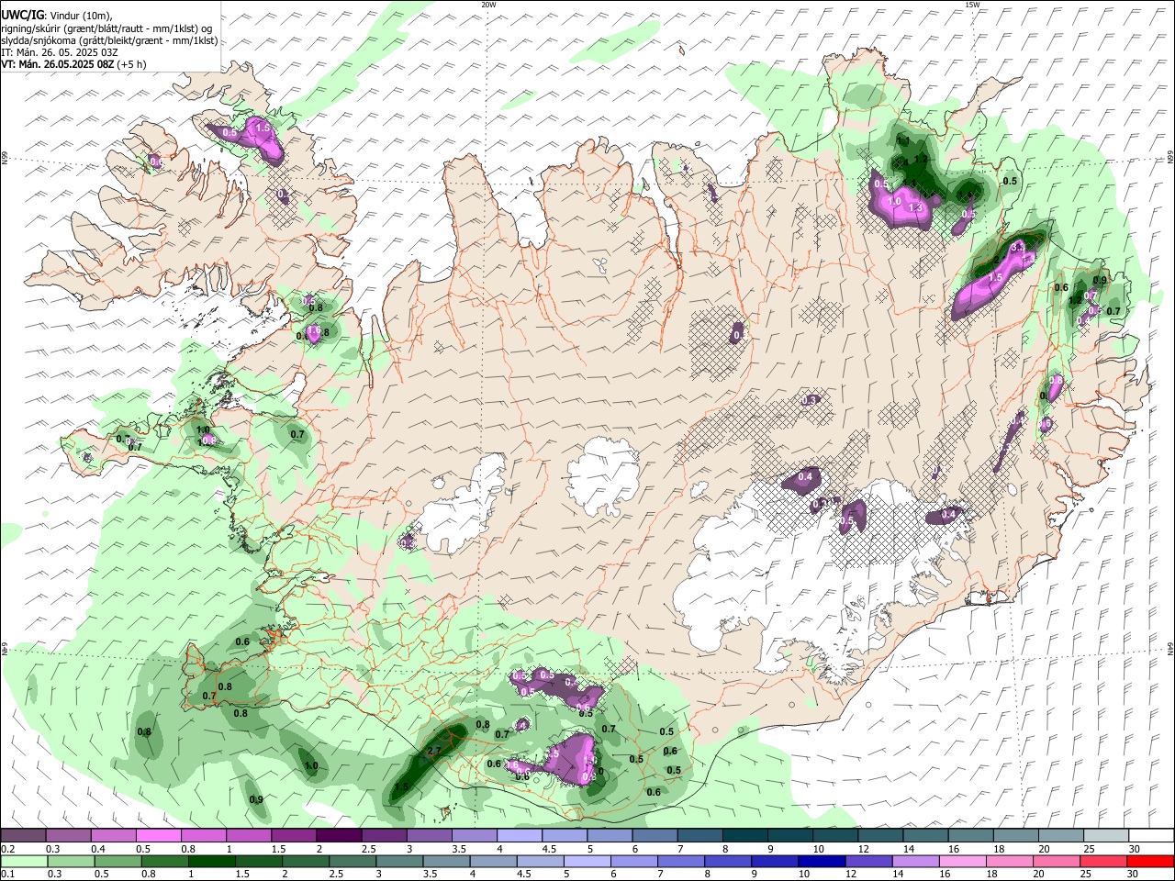Image resolution: width=1175 pixels, height=881 pixels.
Task: Click the '3.1' snowfall value in the northeast
Action: [1017, 248]
